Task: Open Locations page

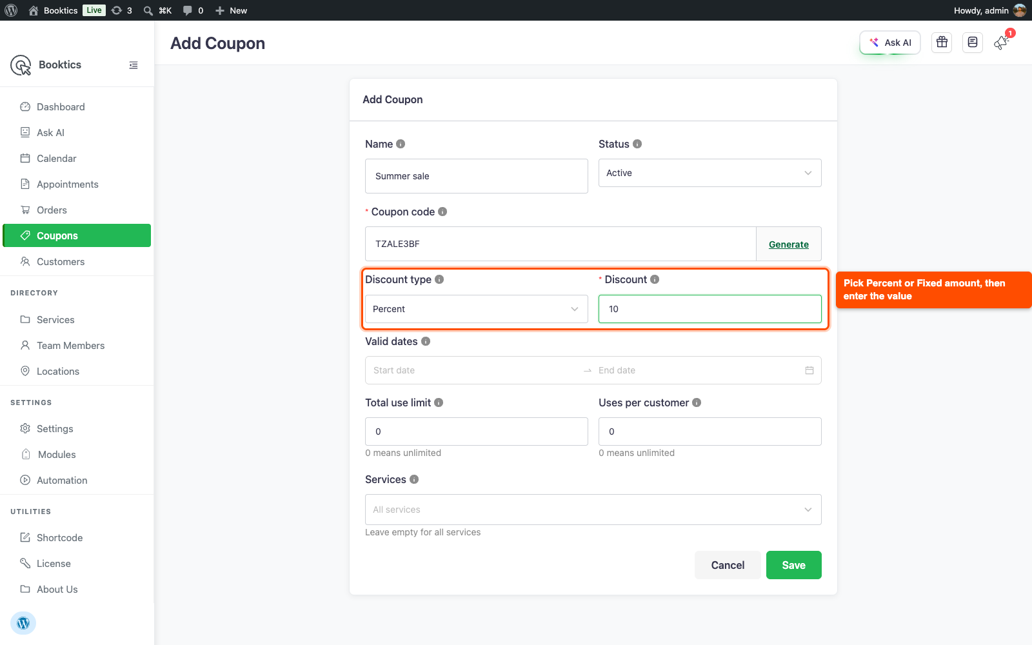Action: [x=77, y=372]
